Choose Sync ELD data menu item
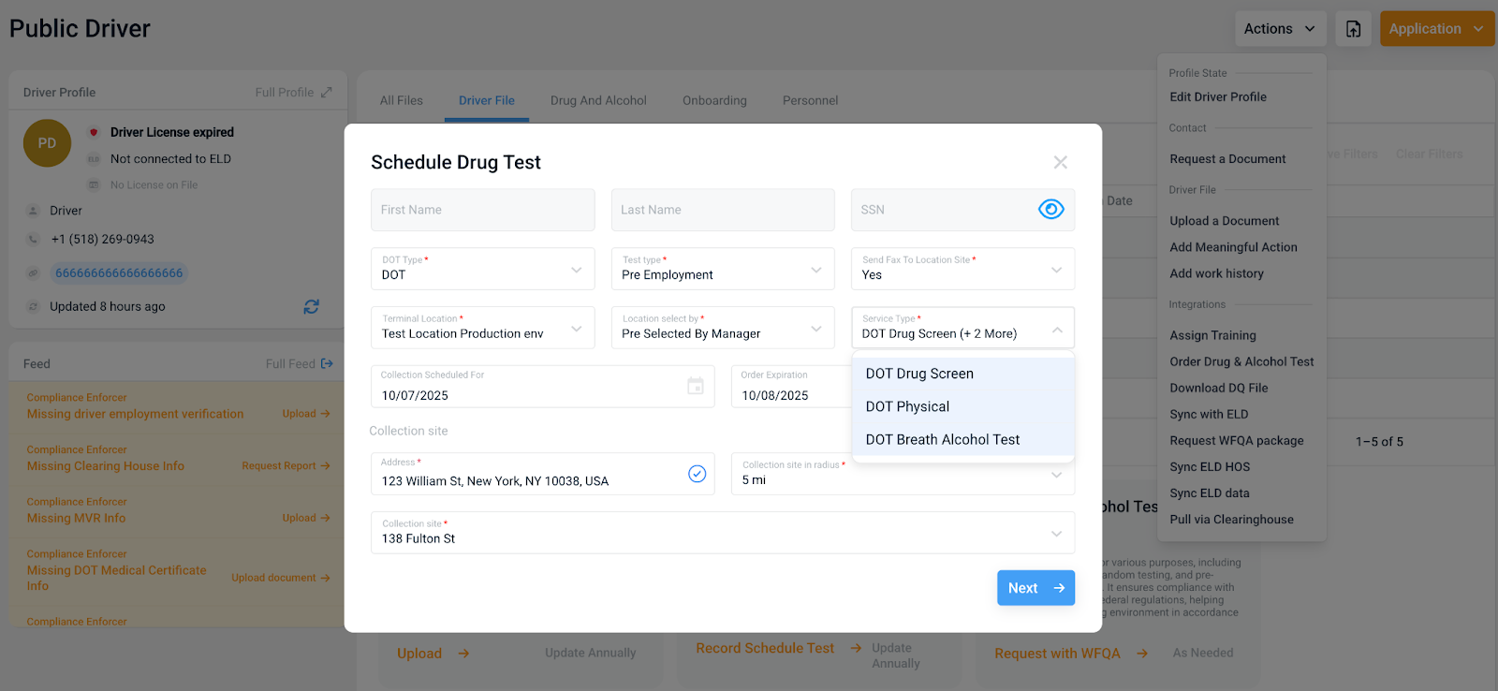 click(1209, 493)
